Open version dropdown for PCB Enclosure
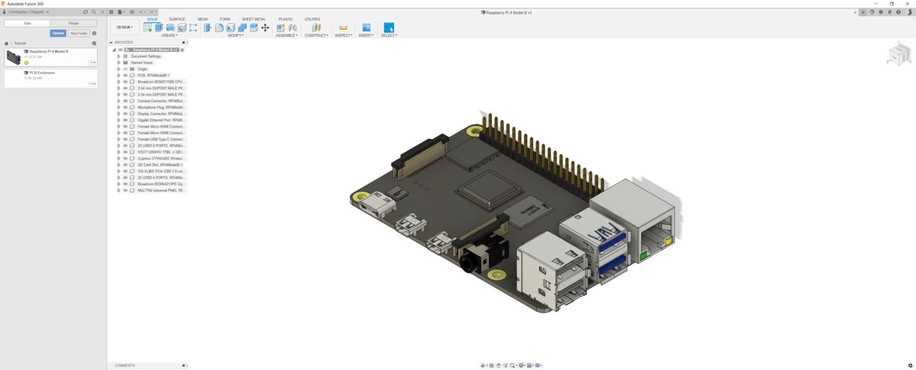Image resolution: width=916 pixels, height=370 pixels. point(92,84)
